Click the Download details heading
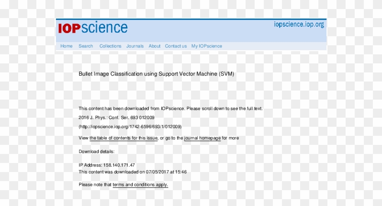Screen dimensions: 382x206 coord(96,151)
